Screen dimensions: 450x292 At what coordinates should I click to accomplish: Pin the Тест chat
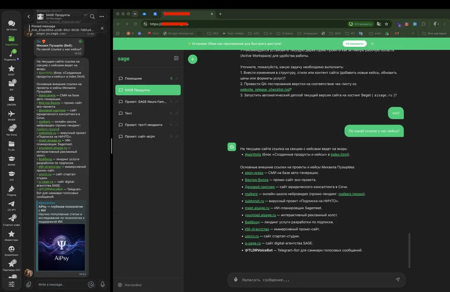click(x=171, y=113)
